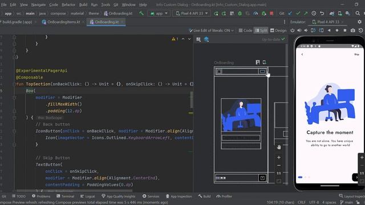Take emulator screenshot camera icon
Viewport: 365px width, 205px height.
353,30
